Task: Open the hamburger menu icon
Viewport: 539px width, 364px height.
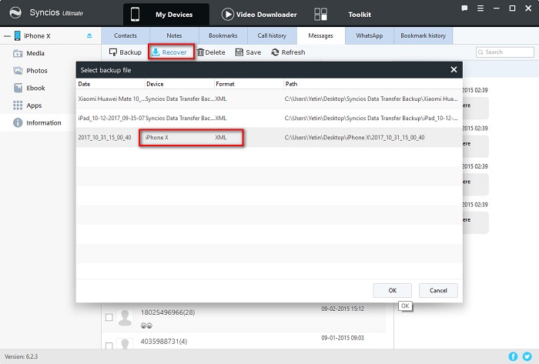Action: [480, 8]
